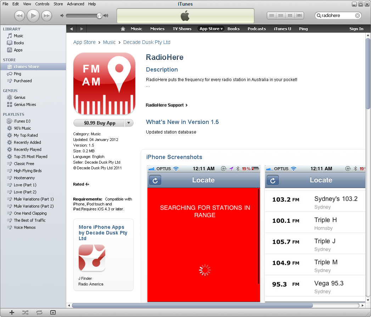This screenshot has height=317, width=371.
Task: Open the Advanced menu
Action: pos(75,4)
